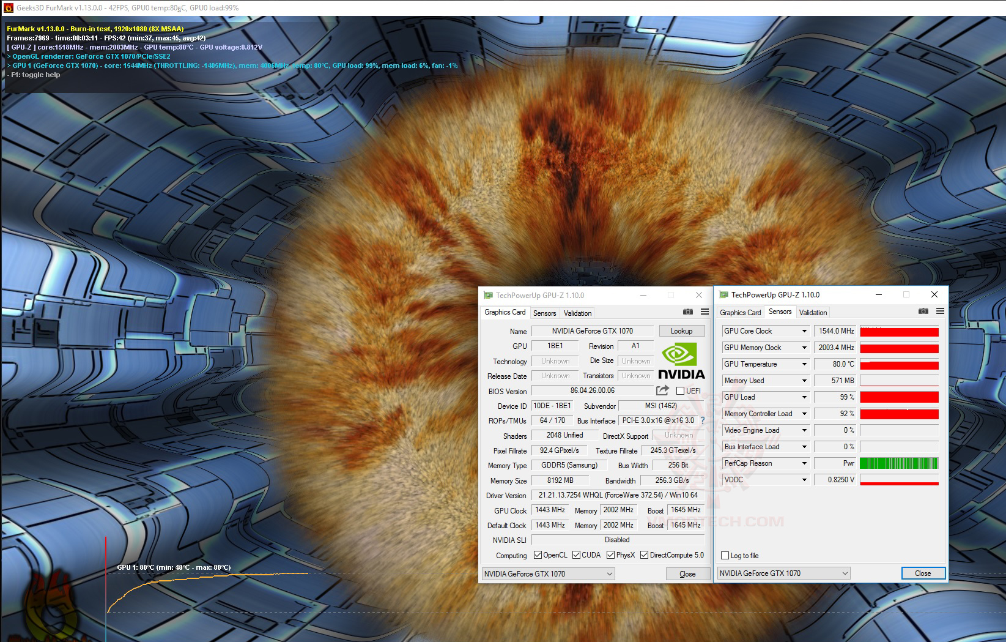
Task: Enable the Log to file checkbox
Action: coord(725,556)
